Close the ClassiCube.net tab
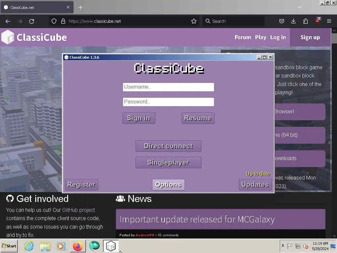Viewport: 337px width, 253px height. click(x=68, y=7)
